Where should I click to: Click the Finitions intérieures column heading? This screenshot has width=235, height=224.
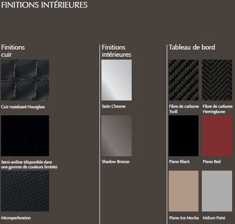116,51
